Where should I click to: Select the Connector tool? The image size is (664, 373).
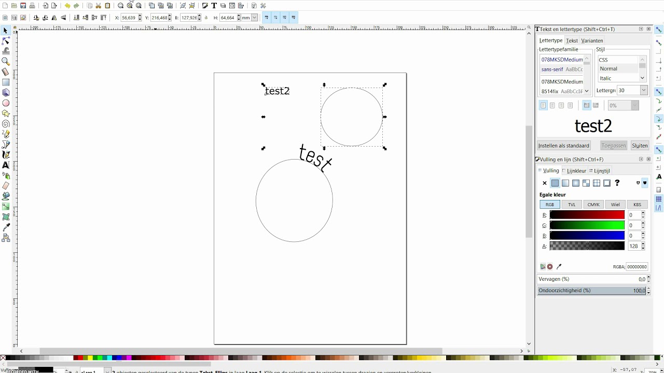pos(6,238)
